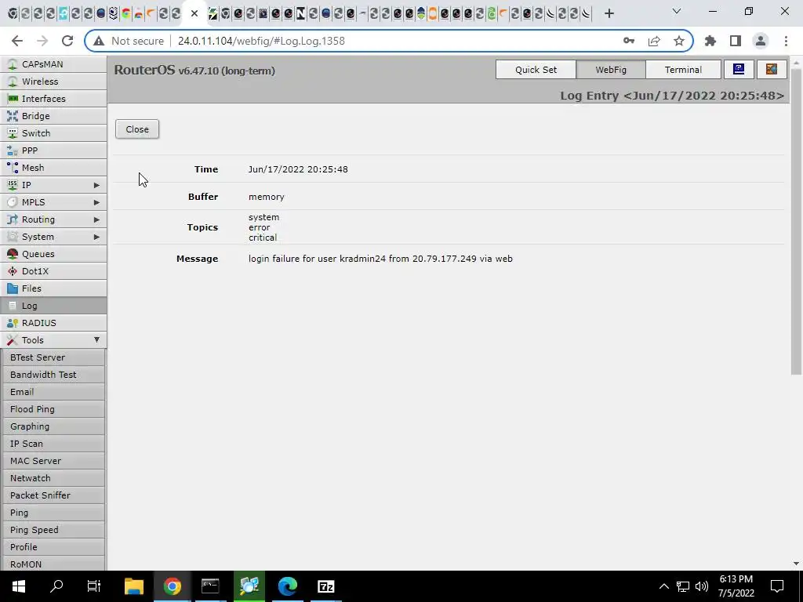Switch to Quick Set
The image size is (803, 602).
[536, 70]
